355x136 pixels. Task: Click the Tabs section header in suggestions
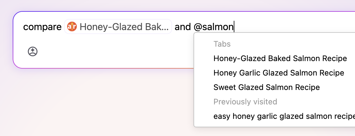(222, 44)
